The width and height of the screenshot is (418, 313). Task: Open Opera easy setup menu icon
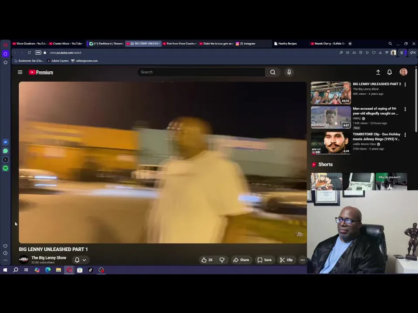(x=387, y=53)
